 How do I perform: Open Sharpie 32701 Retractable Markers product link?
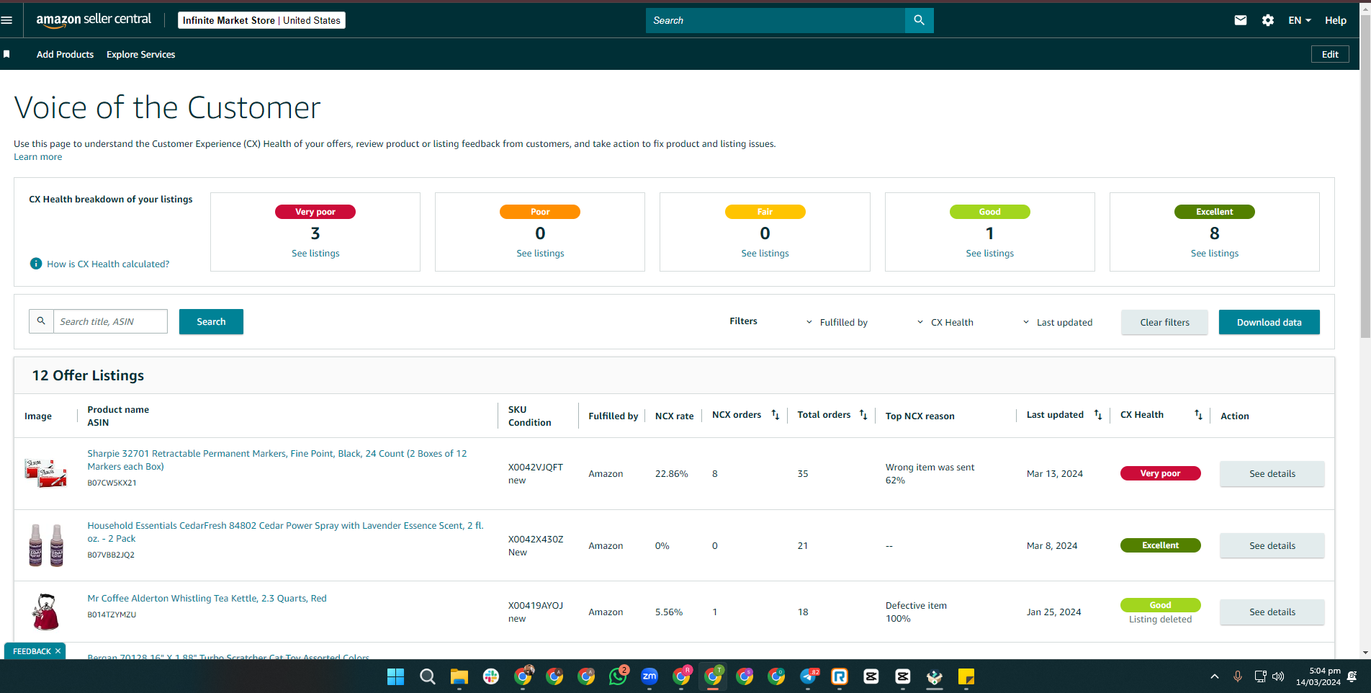277,460
